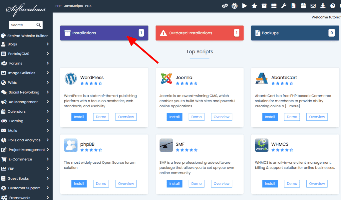341x200 pixels.
Task: Open the WordPress overview
Action: click(x=126, y=117)
